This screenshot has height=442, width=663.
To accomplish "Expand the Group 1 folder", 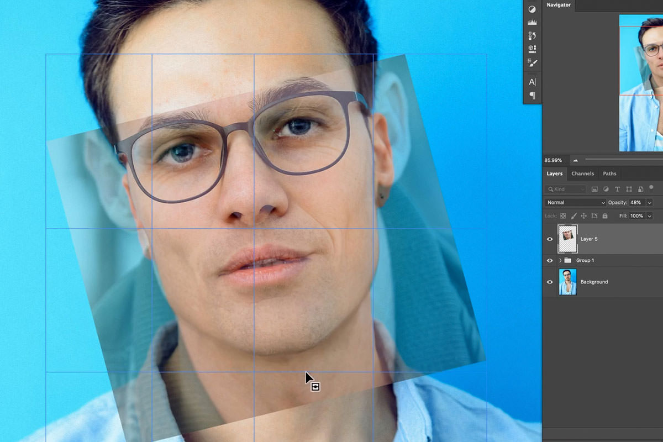I will pyautogui.click(x=560, y=260).
